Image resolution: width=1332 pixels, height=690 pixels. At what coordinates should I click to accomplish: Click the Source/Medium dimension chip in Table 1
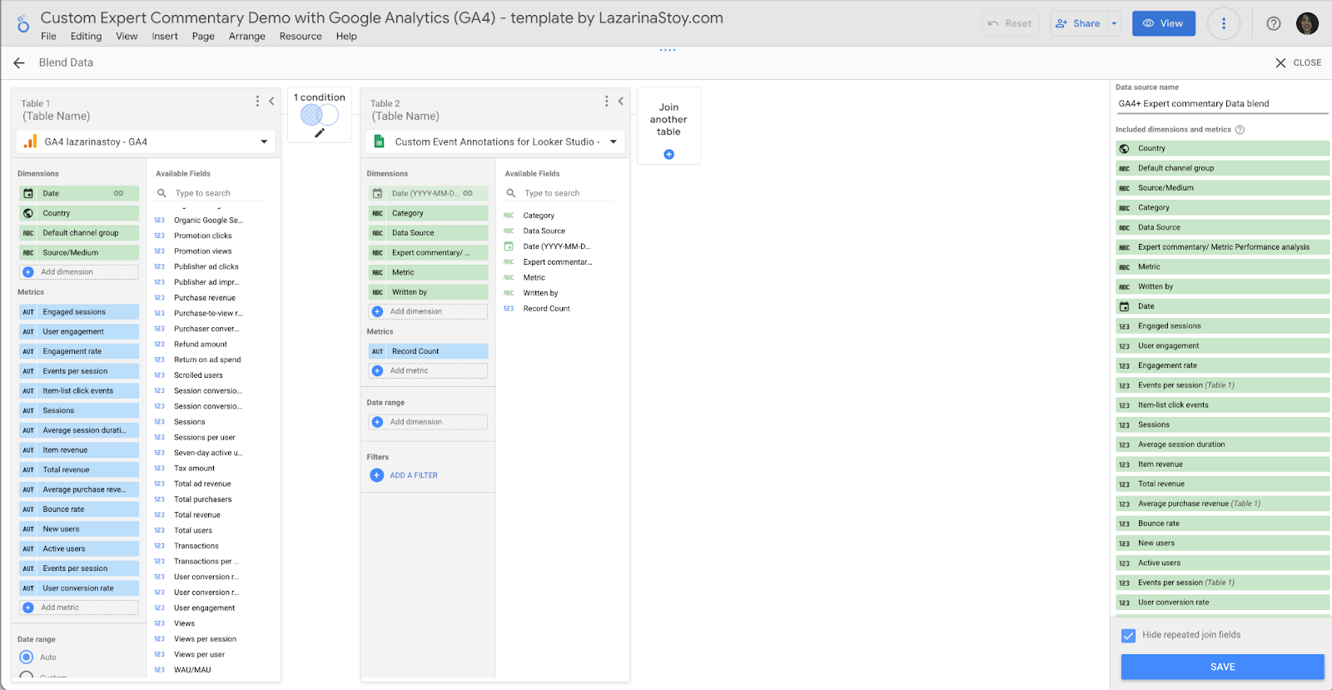(x=78, y=252)
